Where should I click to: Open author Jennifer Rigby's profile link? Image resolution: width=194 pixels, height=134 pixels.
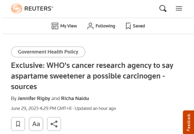(34, 98)
